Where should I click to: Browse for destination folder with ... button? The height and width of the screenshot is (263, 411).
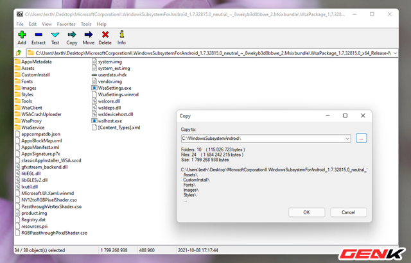[x=361, y=138]
